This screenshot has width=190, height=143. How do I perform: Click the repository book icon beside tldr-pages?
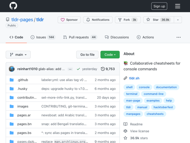(x=8, y=20)
